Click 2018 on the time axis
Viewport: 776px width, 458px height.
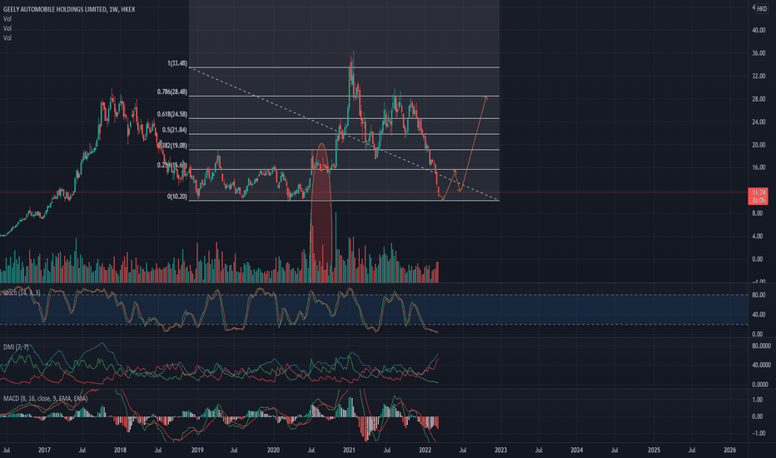120,450
